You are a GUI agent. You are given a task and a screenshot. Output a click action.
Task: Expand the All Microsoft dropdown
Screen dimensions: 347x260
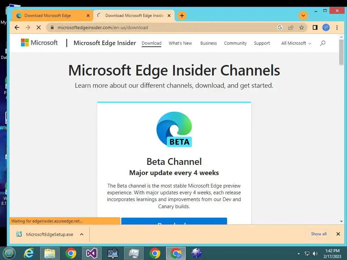296,43
